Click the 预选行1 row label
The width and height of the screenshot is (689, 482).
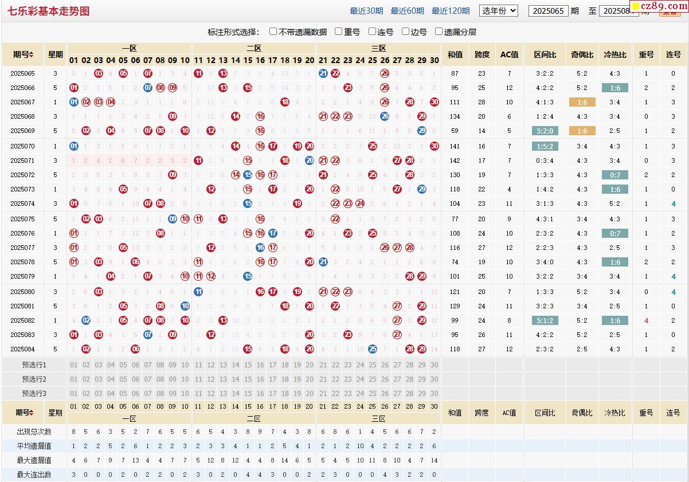coord(34,365)
